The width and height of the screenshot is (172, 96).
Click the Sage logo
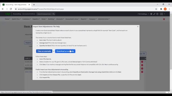click(8, 14)
